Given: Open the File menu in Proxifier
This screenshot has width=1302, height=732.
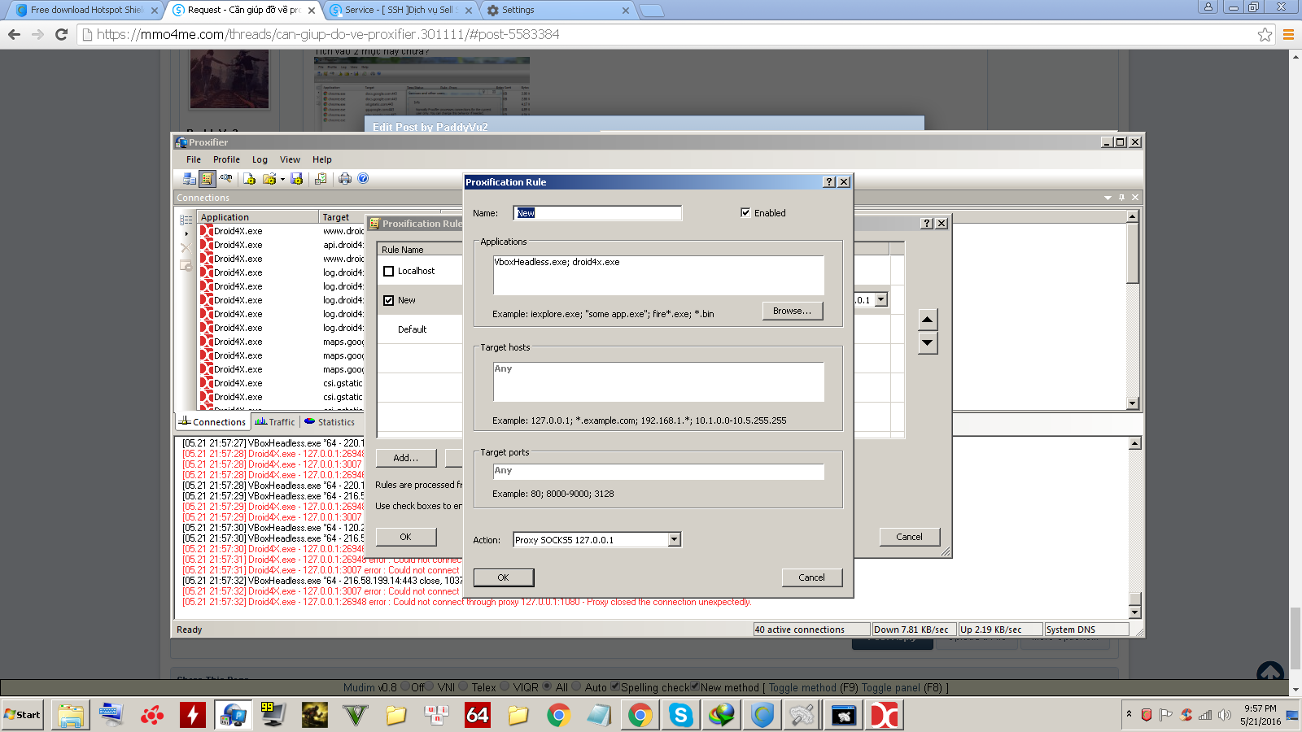Looking at the screenshot, I should coord(194,159).
